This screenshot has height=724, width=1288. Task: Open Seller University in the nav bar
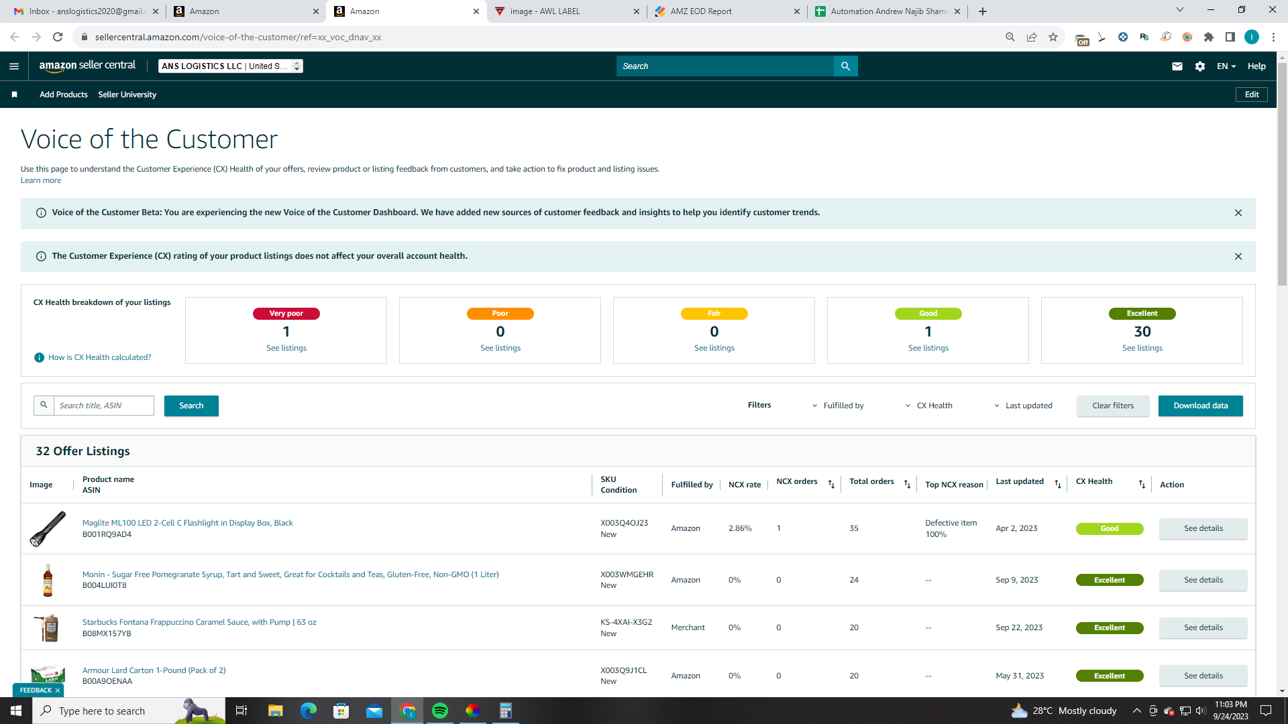[127, 95]
